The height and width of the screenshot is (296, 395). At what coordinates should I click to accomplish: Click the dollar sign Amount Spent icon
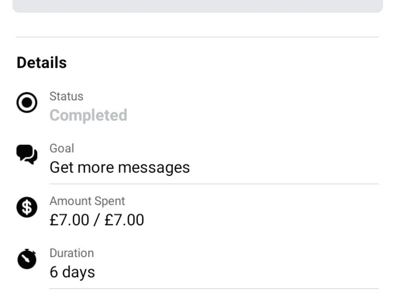(x=27, y=207)
